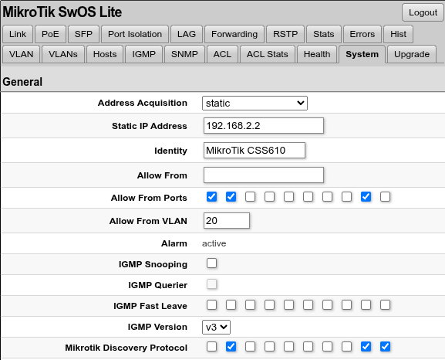This screenshot has height=360, width=445.
Task: Check first Mikrotik Discovery Protocol checkbox
Action: (x=212, y=346)
